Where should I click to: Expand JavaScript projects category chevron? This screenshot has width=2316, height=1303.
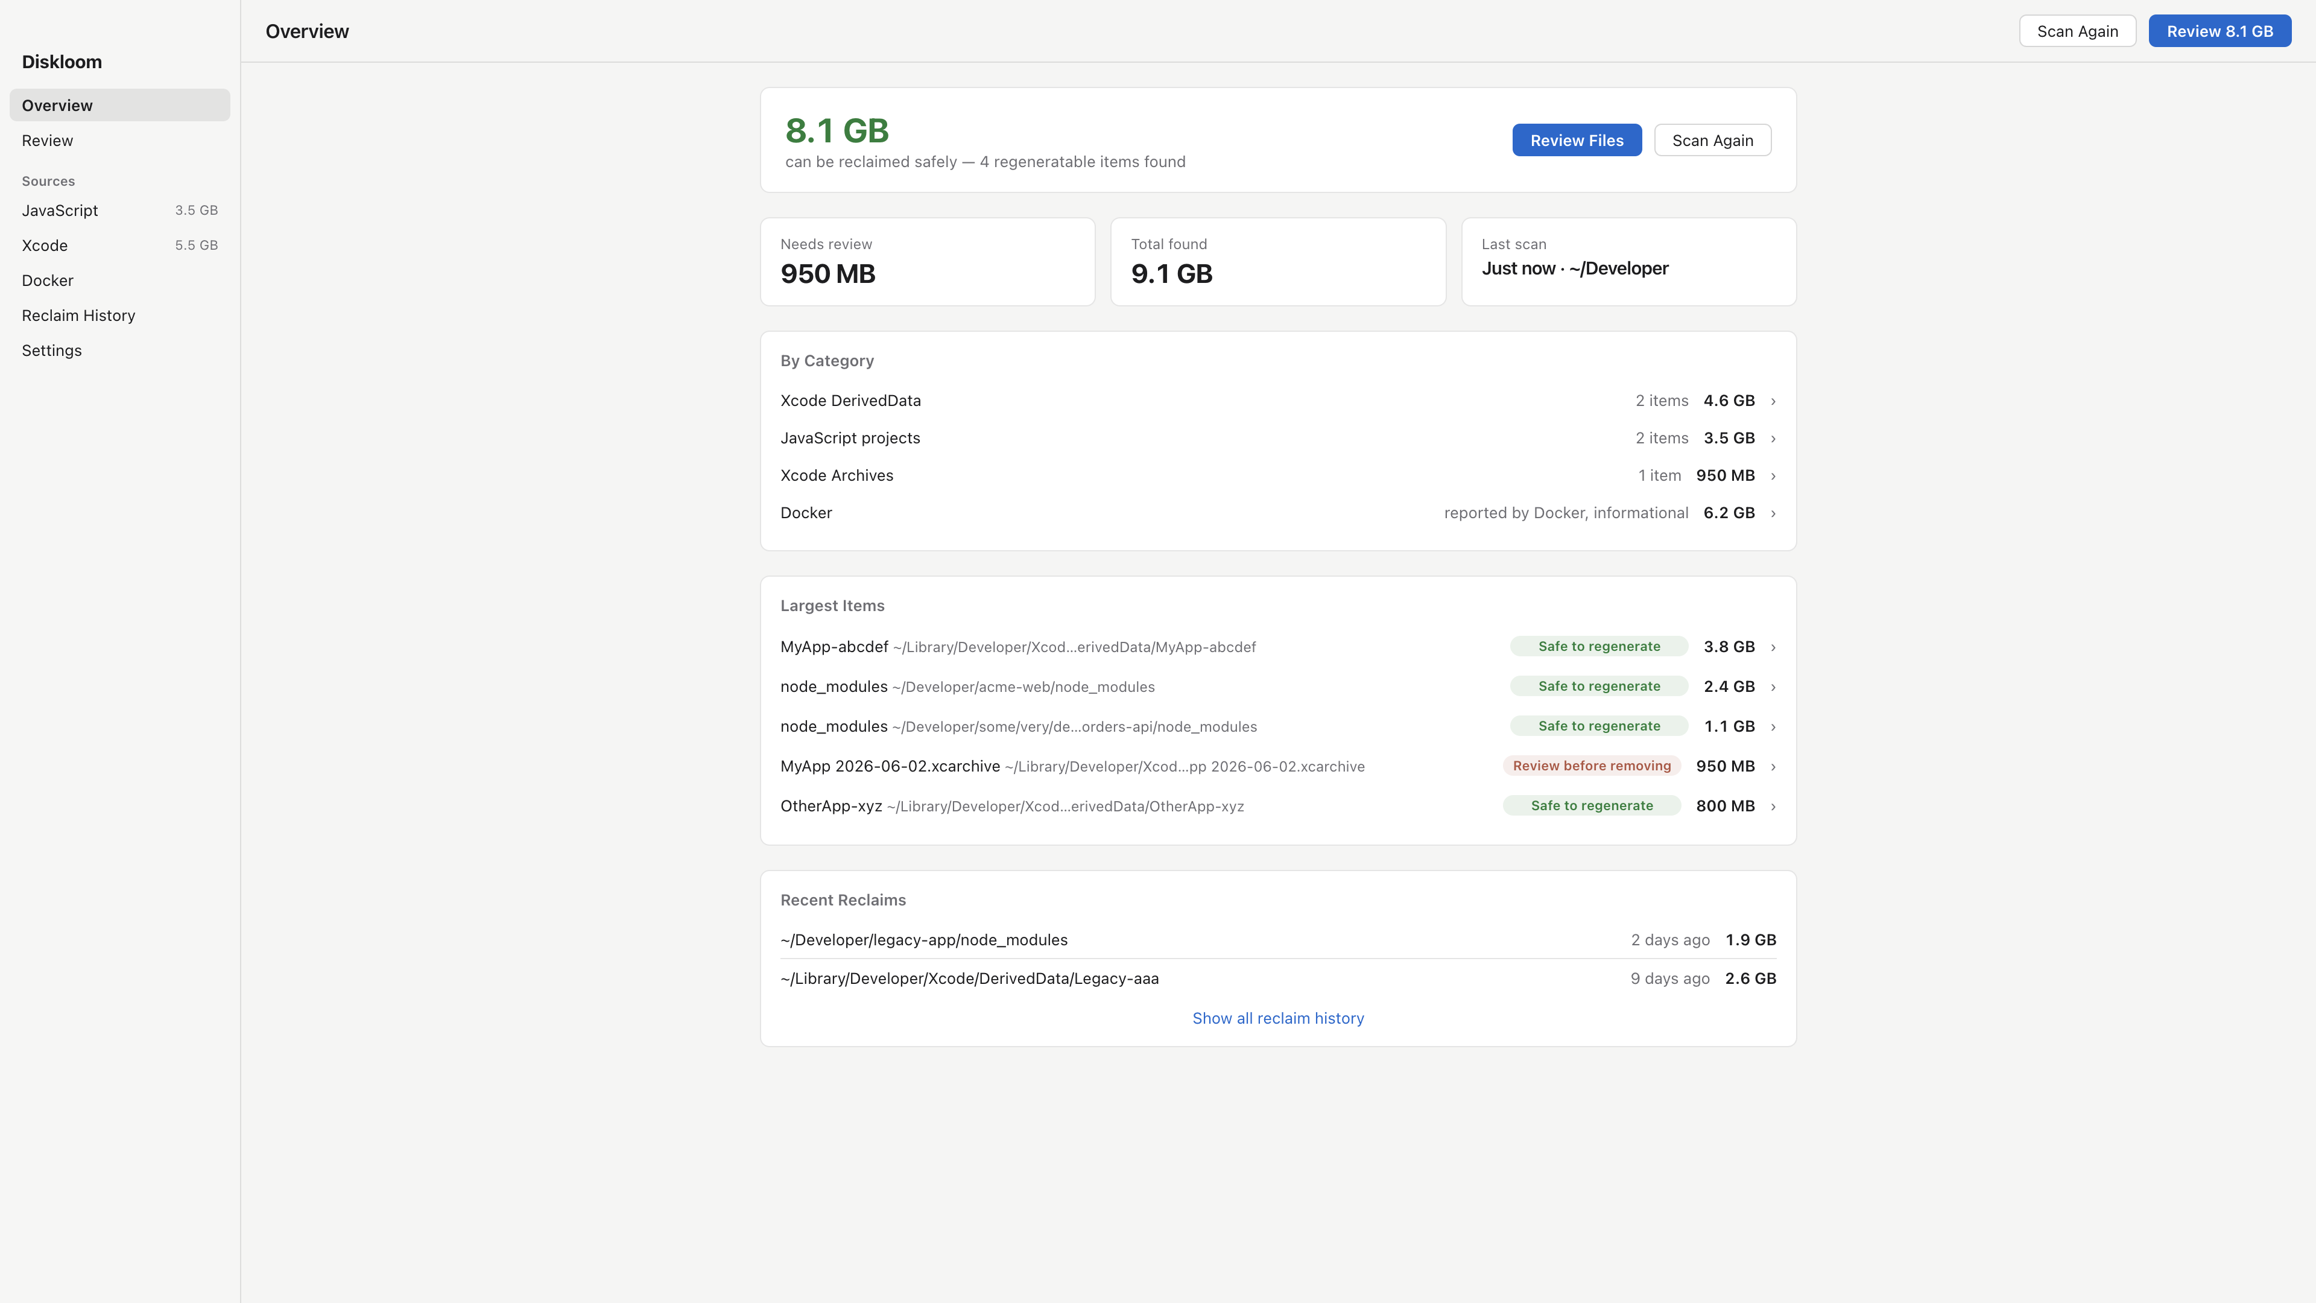[x=1773, y=439]
